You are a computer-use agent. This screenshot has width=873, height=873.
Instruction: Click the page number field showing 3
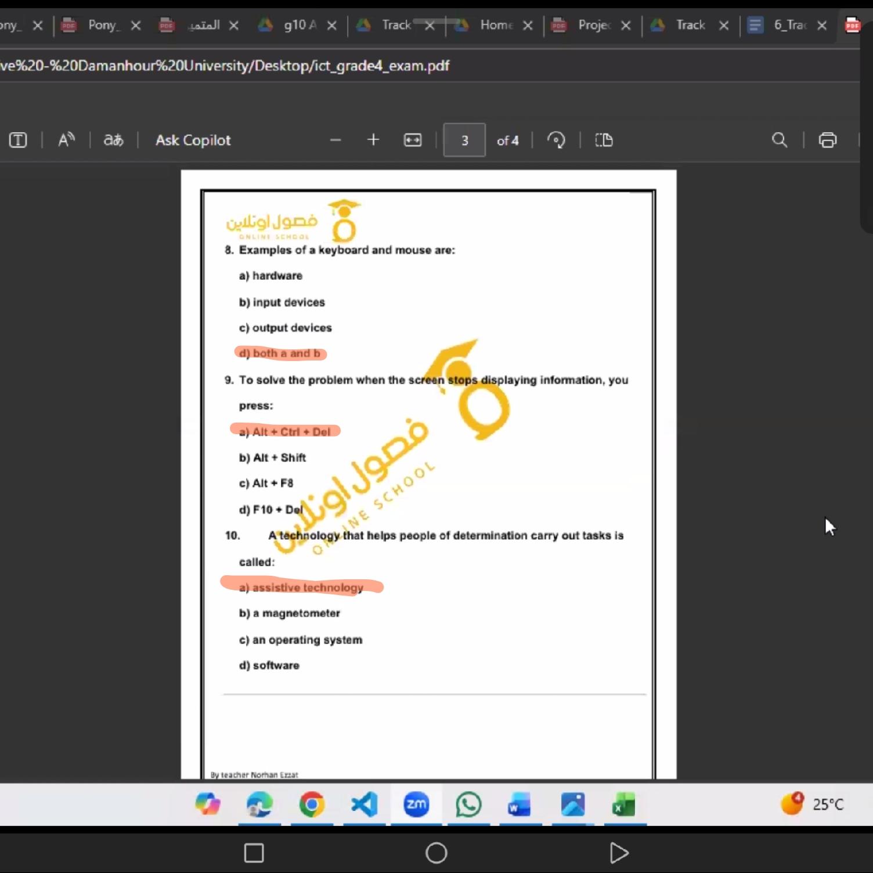[x=464, y=140]
